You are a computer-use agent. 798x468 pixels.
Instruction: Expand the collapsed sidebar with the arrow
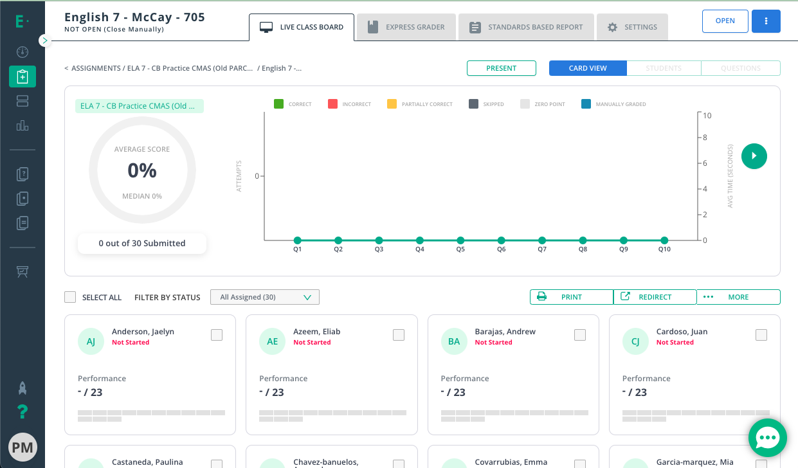[44, 40]
